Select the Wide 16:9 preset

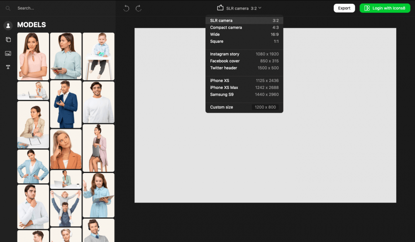tap(244, 35)
